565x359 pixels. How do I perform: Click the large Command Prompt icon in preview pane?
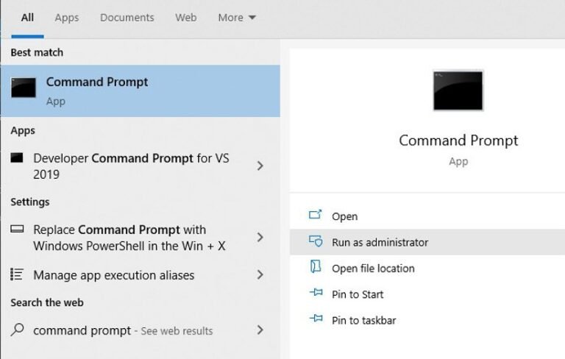(458, 90)
